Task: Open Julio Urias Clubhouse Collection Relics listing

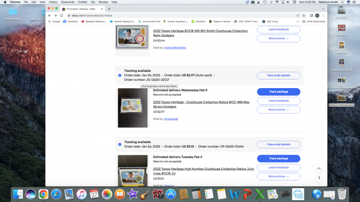Action: click(x=204, y=171)
